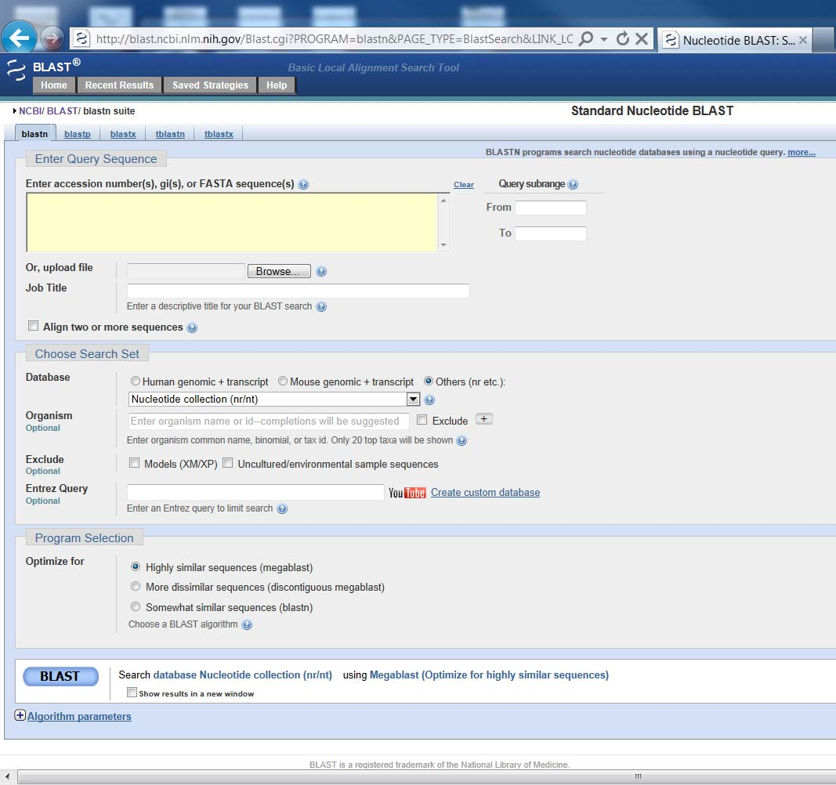Click help icon beside Job Title hint

(321, 306)
